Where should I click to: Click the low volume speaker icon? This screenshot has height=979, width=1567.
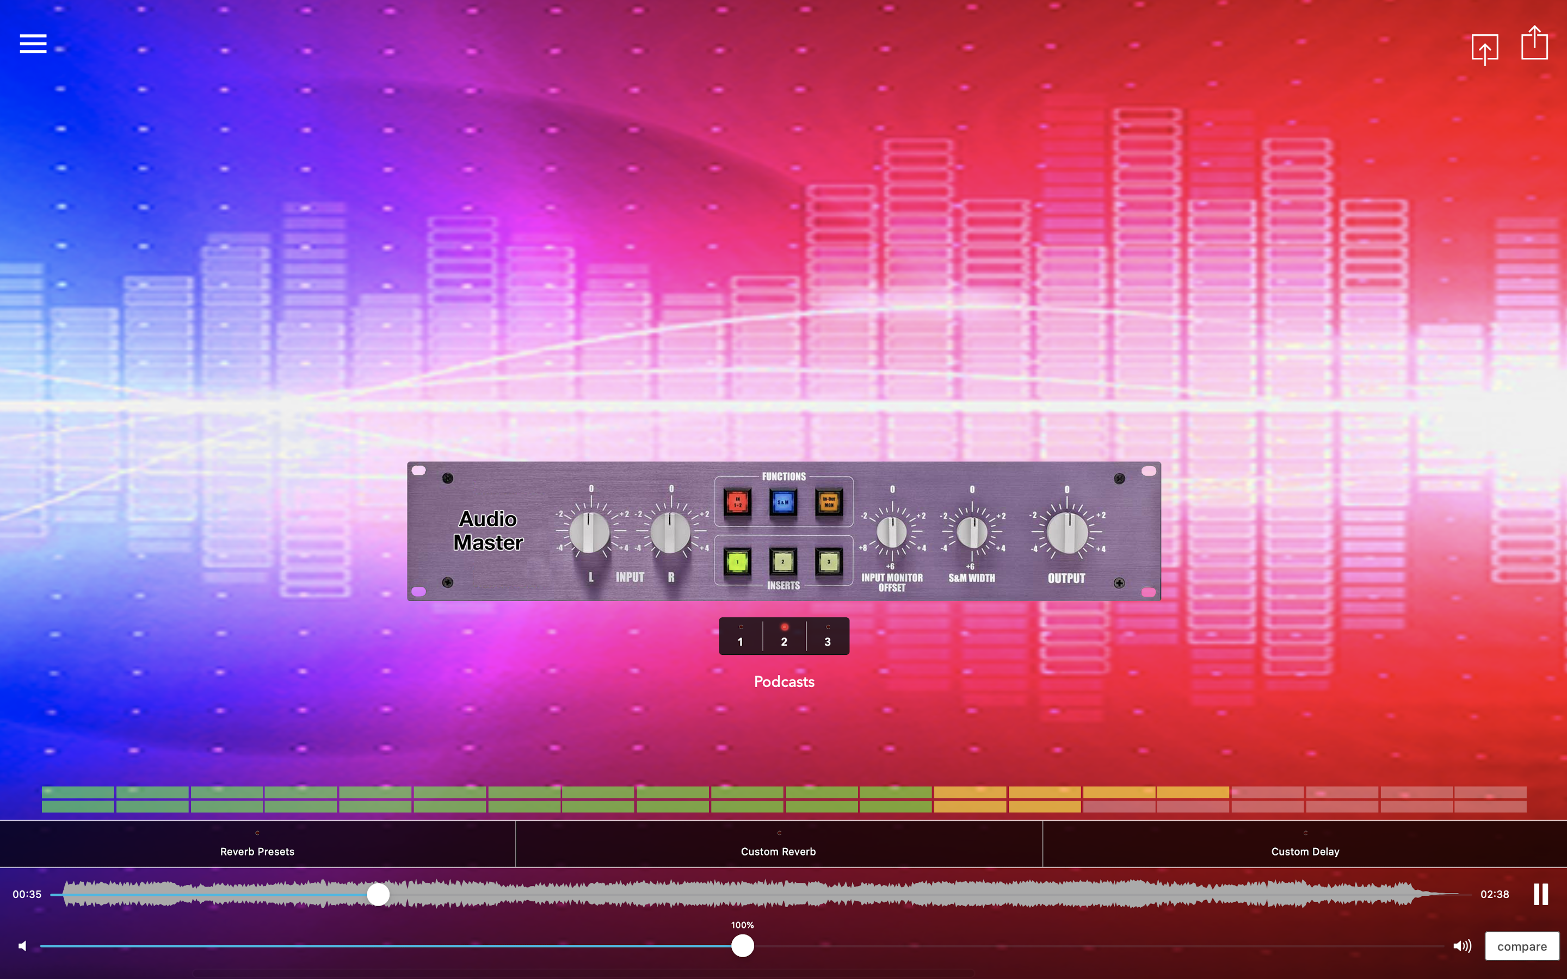(23, 946)
